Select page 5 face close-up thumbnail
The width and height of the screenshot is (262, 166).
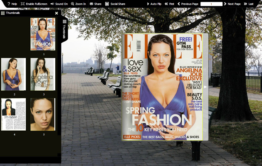click(x=43, y=114)
